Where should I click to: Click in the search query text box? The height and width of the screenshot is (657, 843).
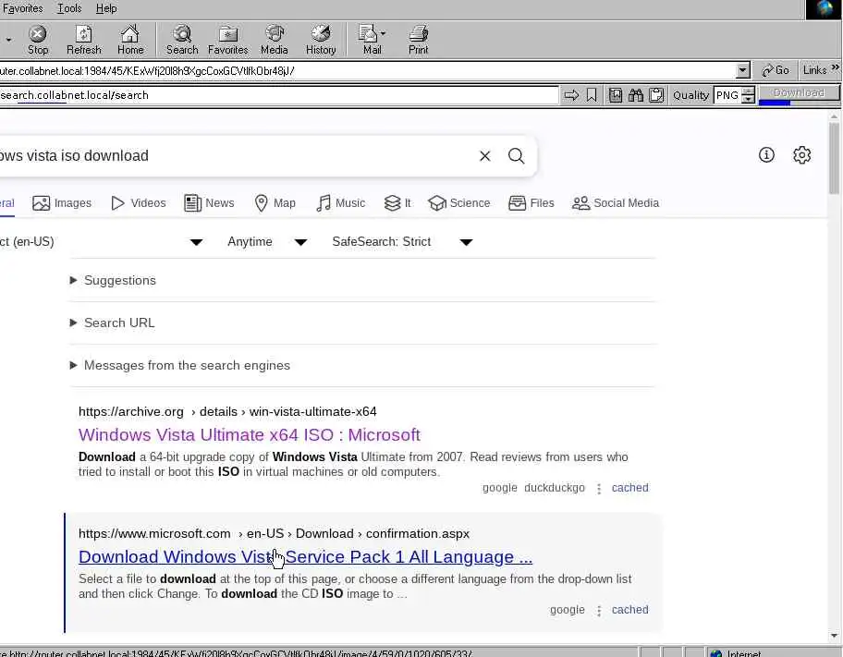pyautogui.click(x=236, y=156)
